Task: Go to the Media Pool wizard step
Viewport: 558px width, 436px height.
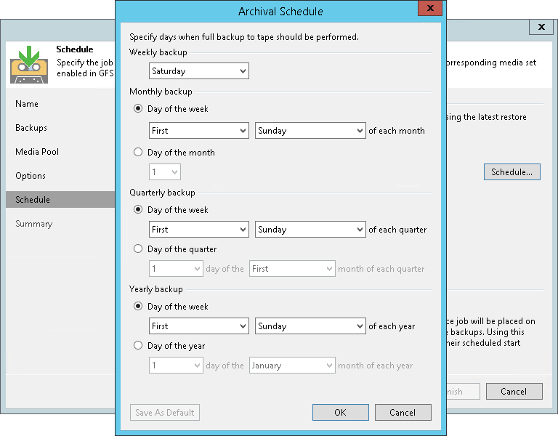Action: point(37,152)
